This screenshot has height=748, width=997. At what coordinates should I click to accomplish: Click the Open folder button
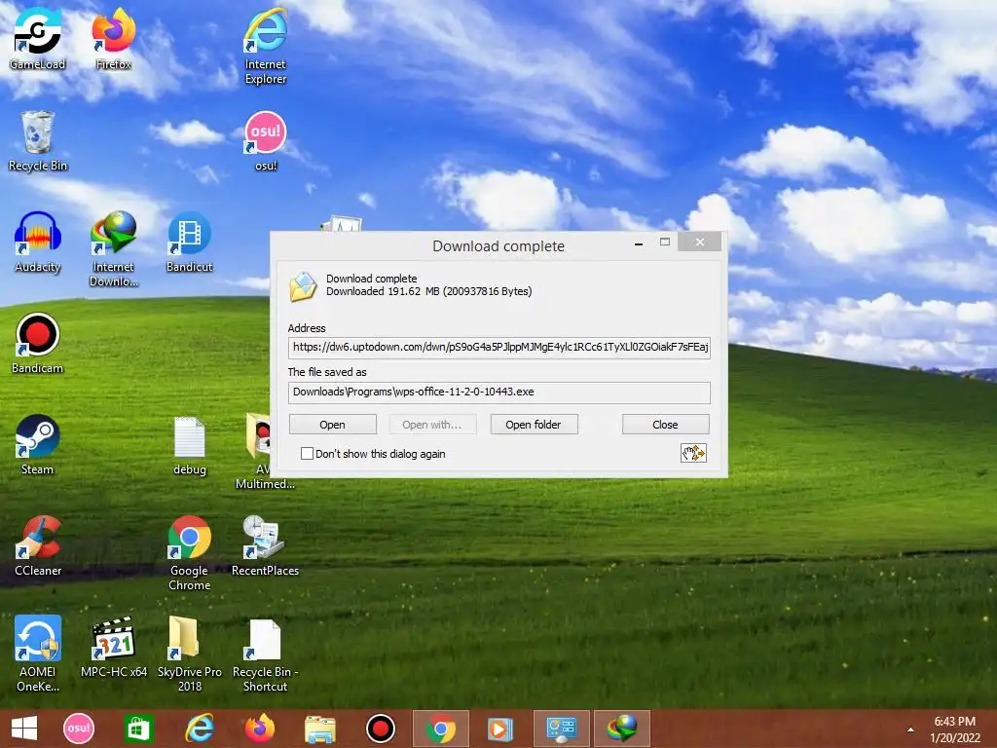534,425
